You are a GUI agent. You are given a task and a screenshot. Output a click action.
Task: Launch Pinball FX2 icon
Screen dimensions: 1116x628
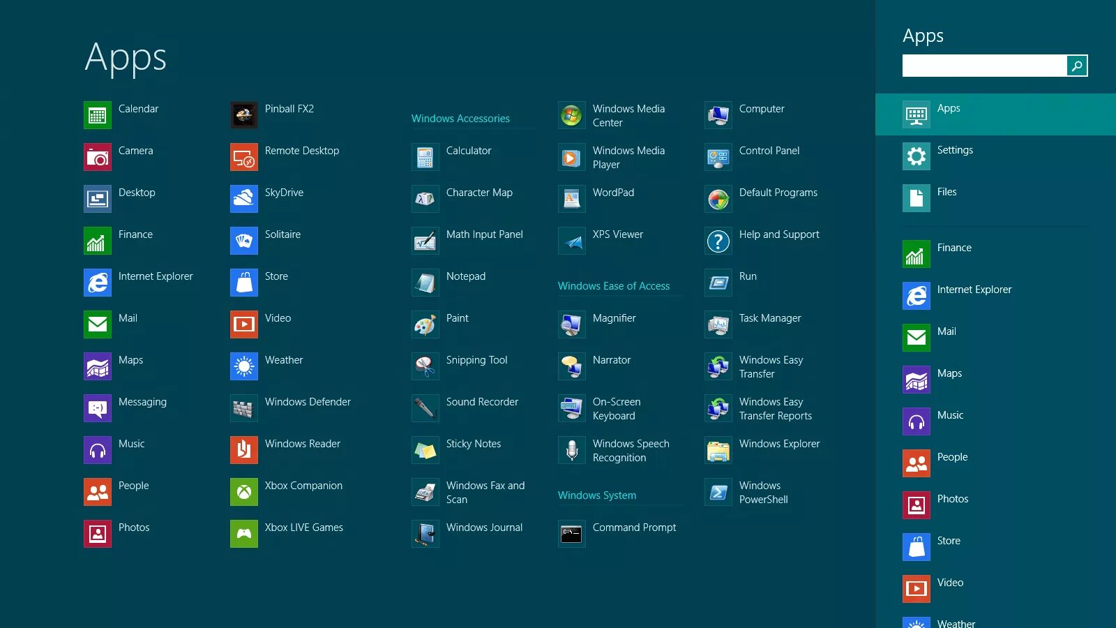244,115
